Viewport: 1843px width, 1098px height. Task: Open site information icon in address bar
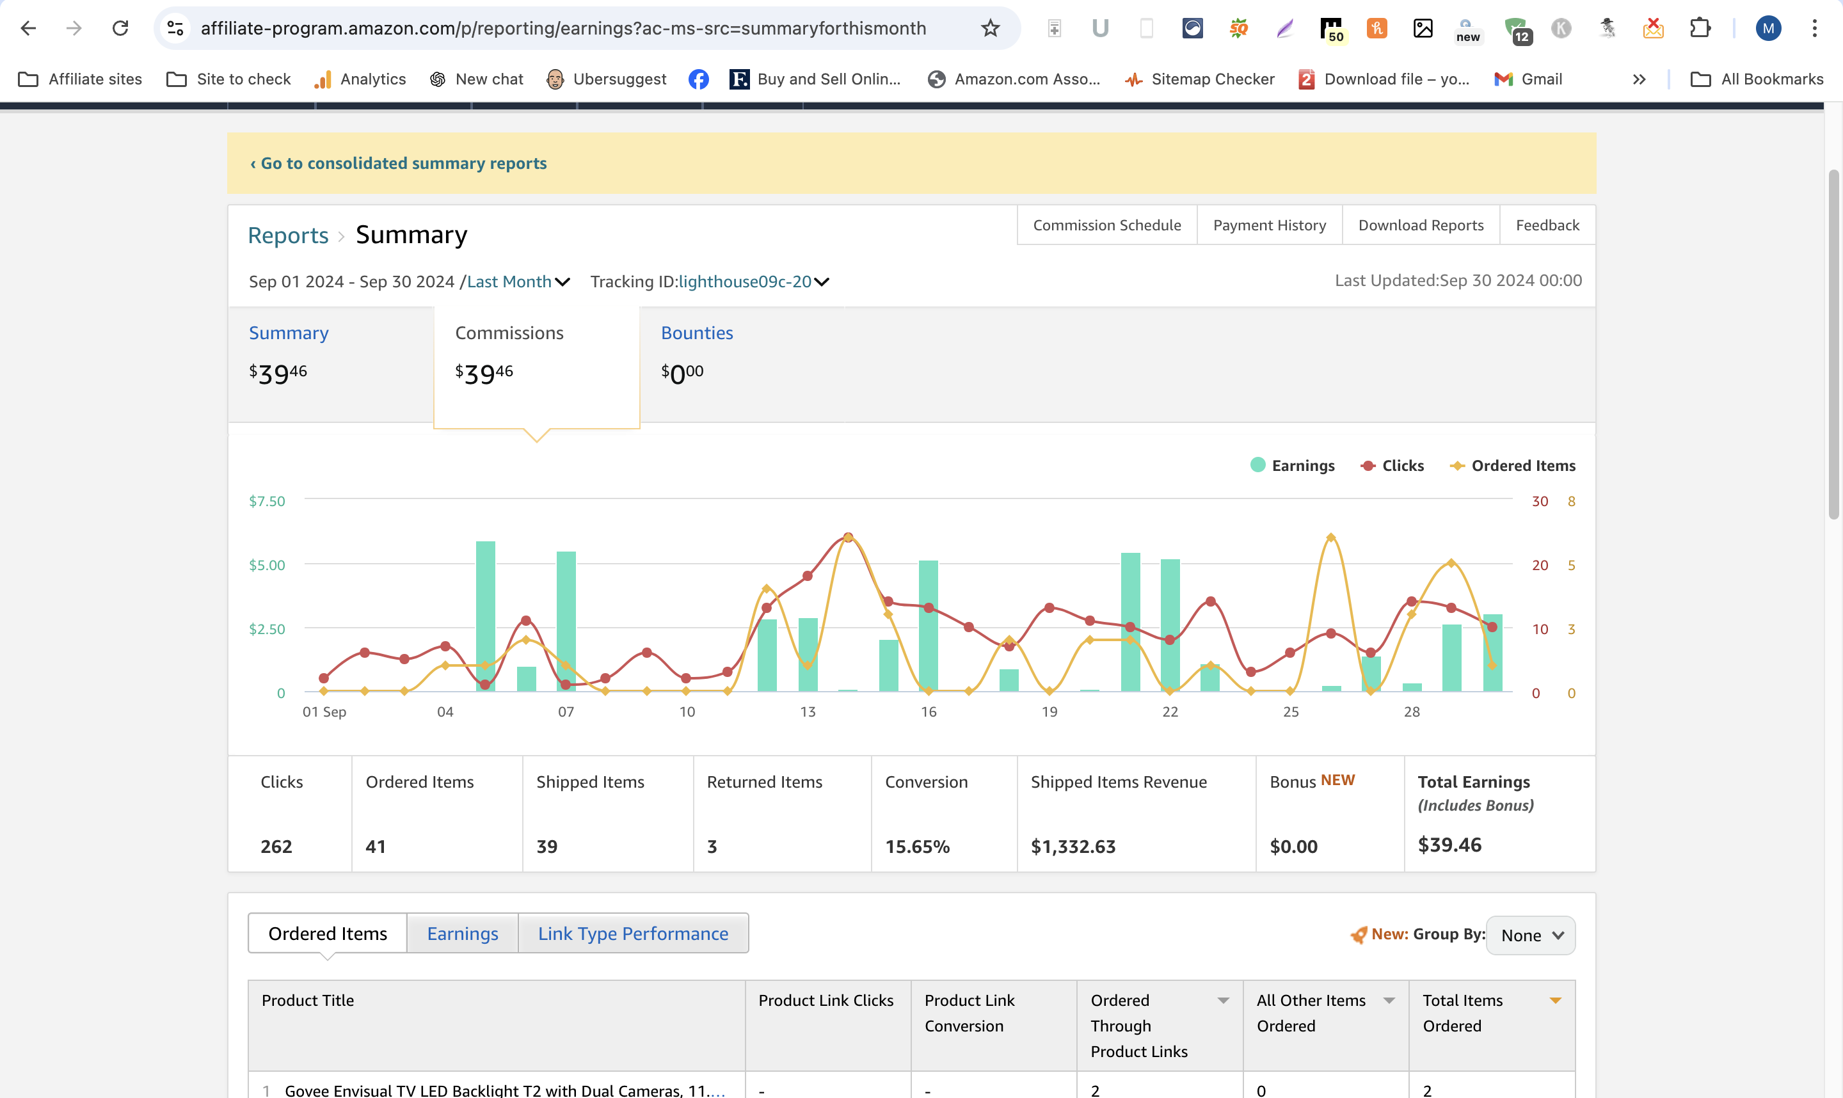click(175, 28)
